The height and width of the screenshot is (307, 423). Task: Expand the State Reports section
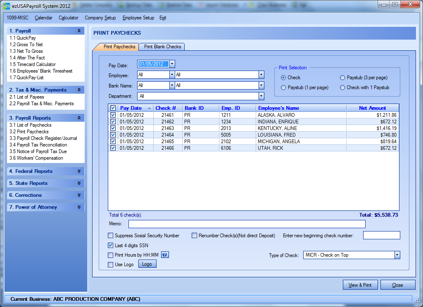[79, 183]
